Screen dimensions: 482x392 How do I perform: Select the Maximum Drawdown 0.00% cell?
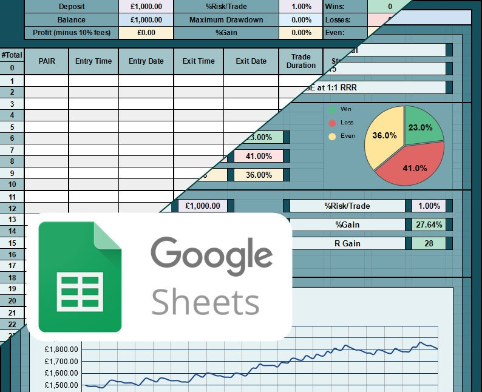click(x=301, y=19)
